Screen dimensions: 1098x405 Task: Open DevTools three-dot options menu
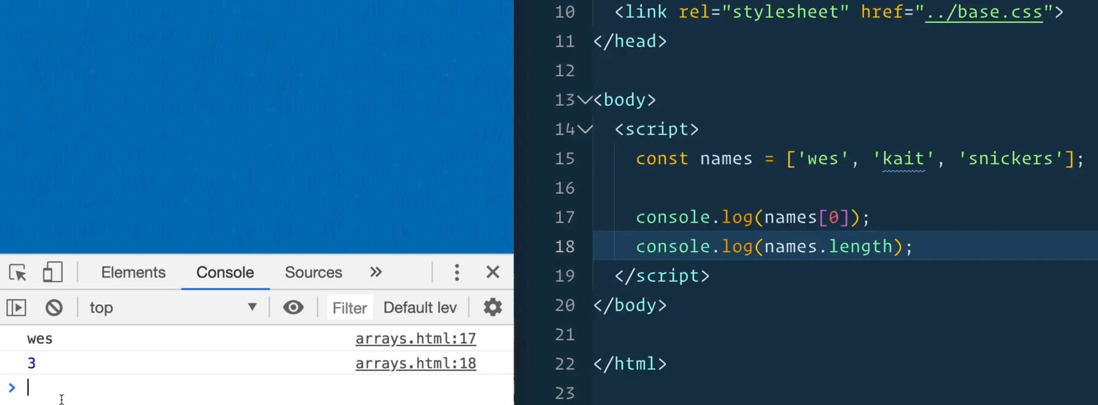(x=456, y=272)
